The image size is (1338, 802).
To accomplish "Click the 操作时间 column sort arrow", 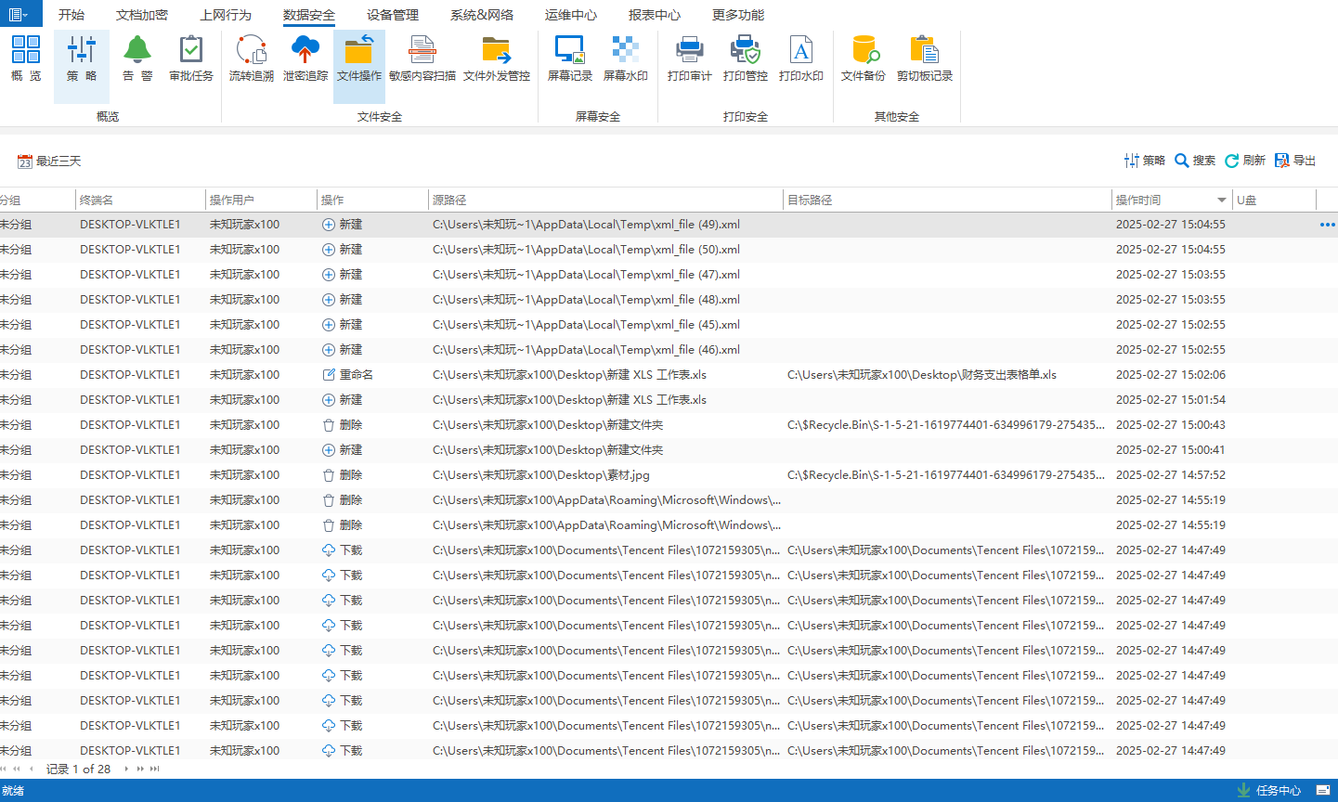I will [1221, 200].
